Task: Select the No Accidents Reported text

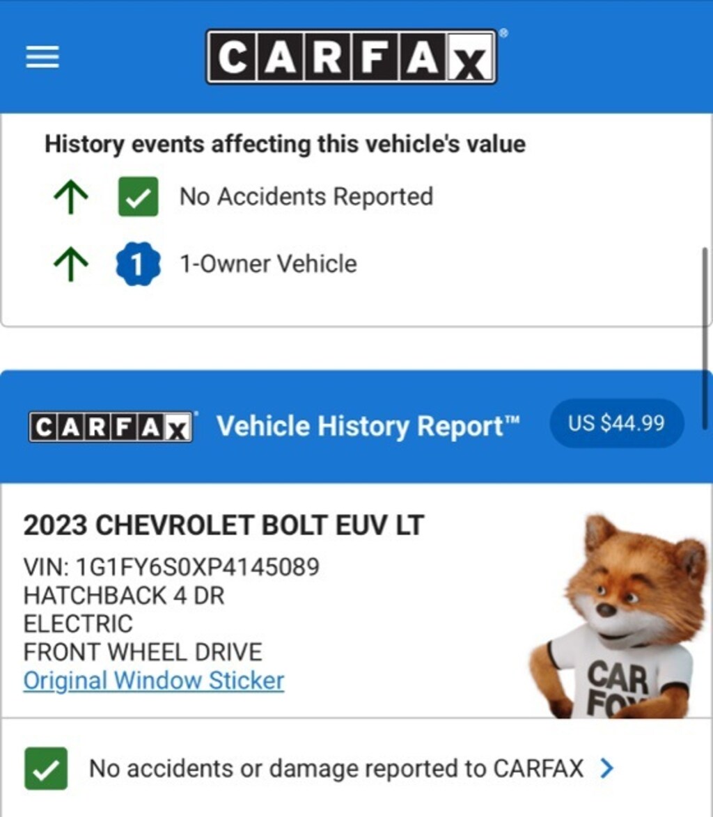Action: tap(306, 197)
